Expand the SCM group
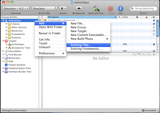This screenshot has height=113, width=160. (3, 61)
